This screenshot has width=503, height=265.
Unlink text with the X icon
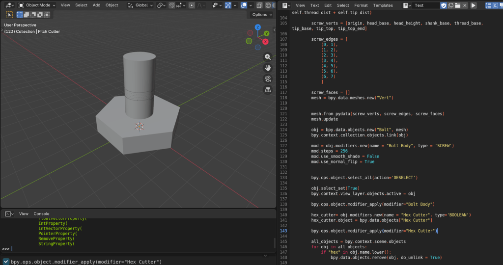[x=465, y=5]
